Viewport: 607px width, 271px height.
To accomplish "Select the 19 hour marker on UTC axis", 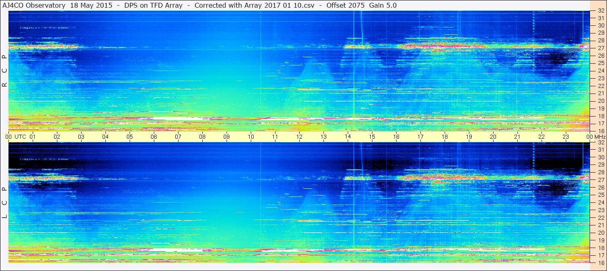I will [469, 137].
